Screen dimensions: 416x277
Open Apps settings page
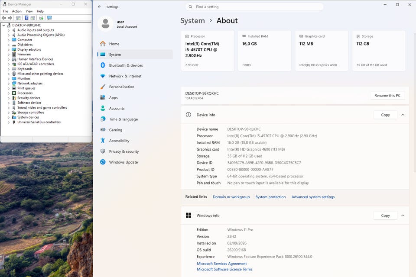pos(135,97)
